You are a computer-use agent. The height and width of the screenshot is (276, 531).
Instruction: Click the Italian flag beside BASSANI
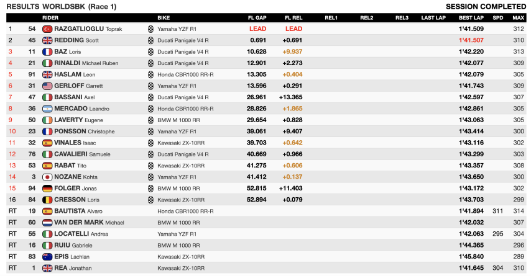coord(47,97)
